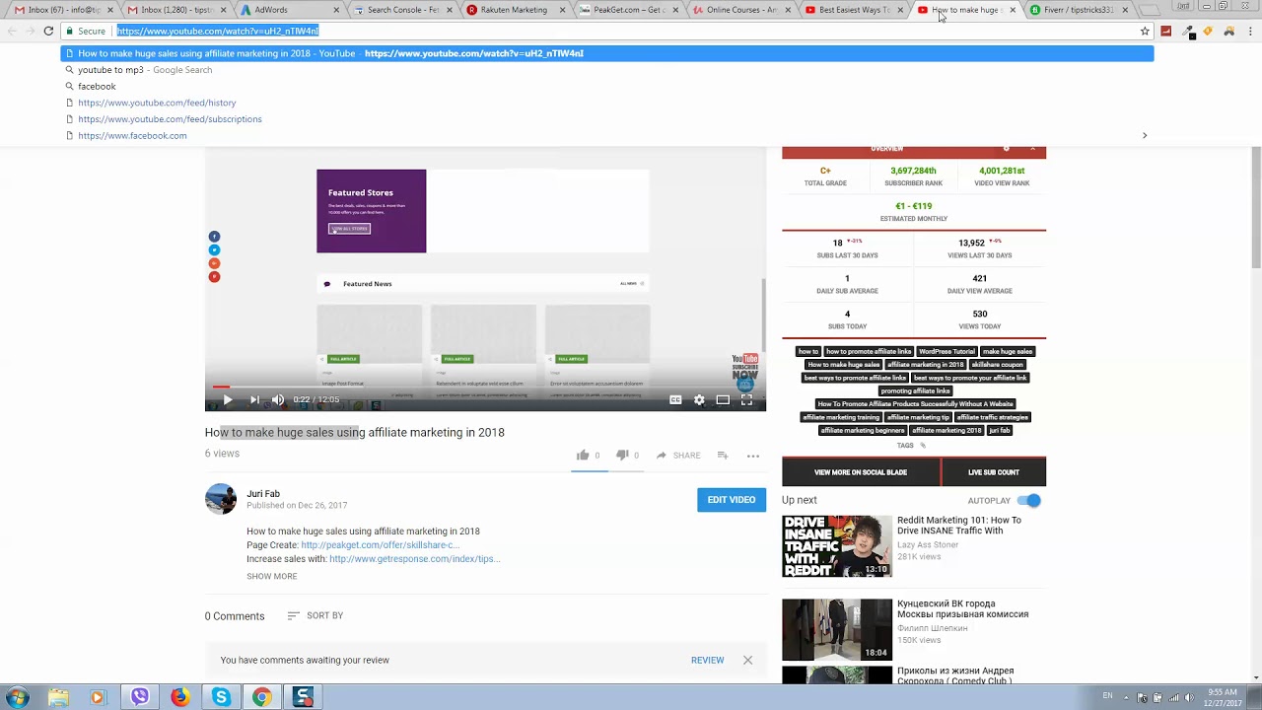The height and width of the screenshot is (710, 1262).
Task: Open File Explorer from the taskbar
Action: coord(58,697)
